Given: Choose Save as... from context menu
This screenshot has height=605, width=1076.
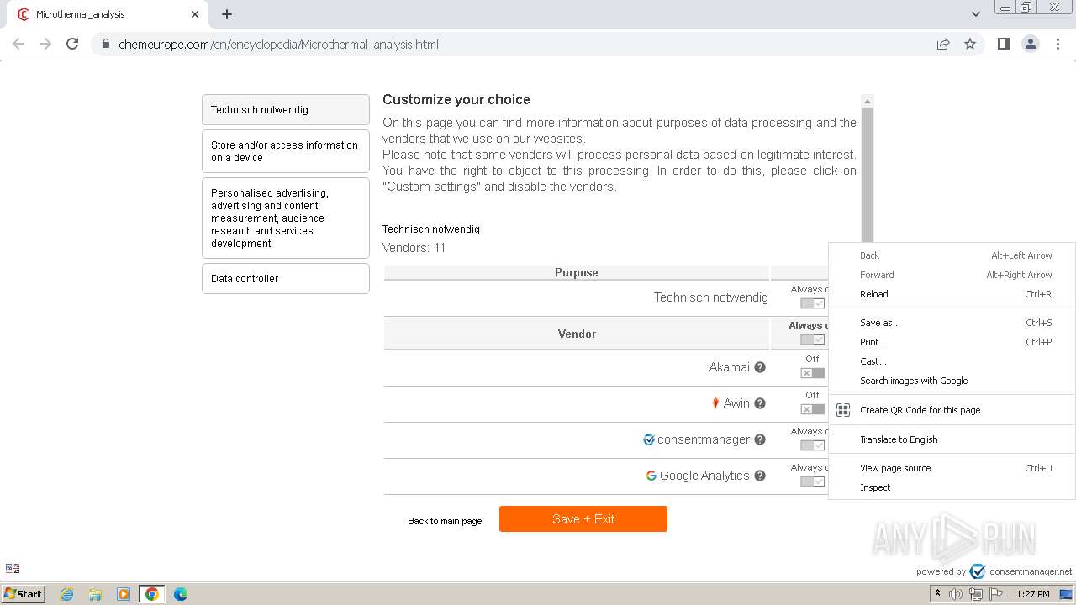Looking at the screenshot, I should point(952,323).
